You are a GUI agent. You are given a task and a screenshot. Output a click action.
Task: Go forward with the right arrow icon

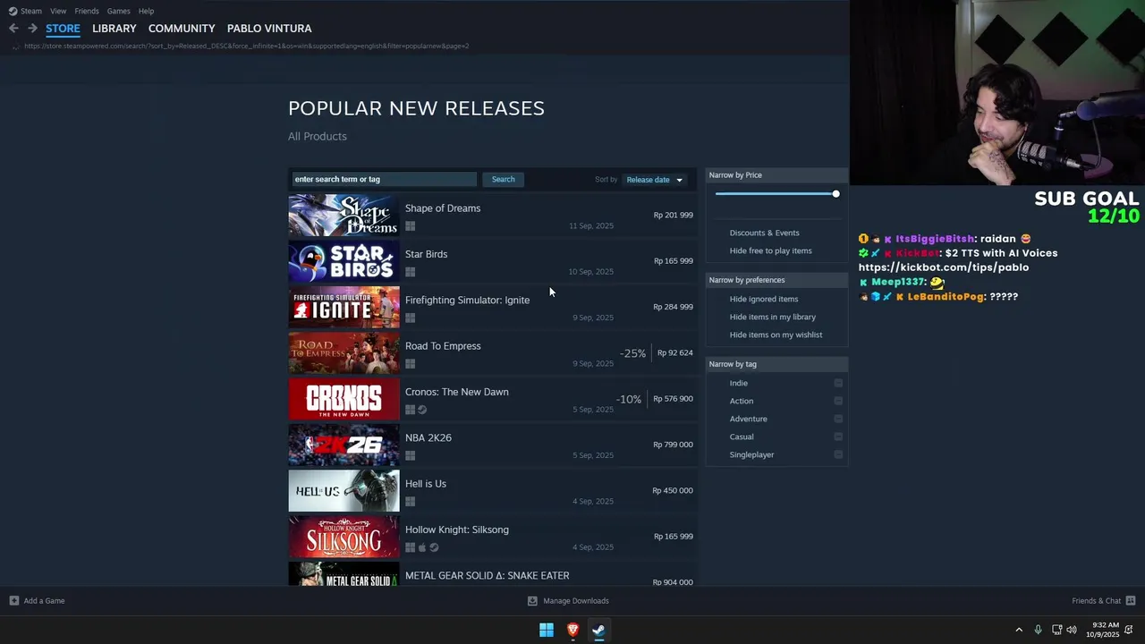click(32, 29)
